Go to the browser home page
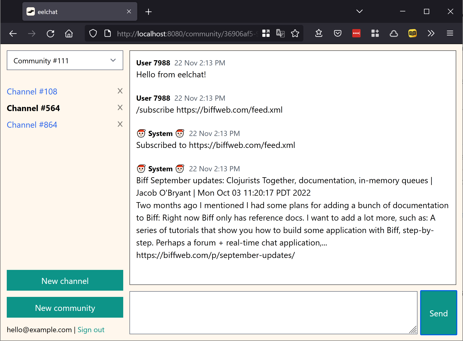This screenshot has height=341, width=463. click(x=69, y=33)
